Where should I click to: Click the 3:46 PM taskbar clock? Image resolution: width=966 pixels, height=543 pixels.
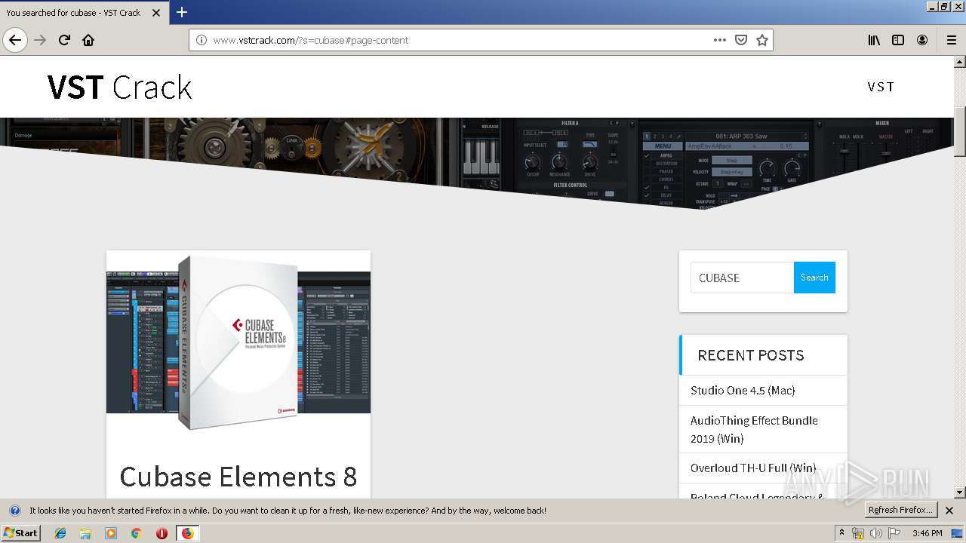point(927,533)
